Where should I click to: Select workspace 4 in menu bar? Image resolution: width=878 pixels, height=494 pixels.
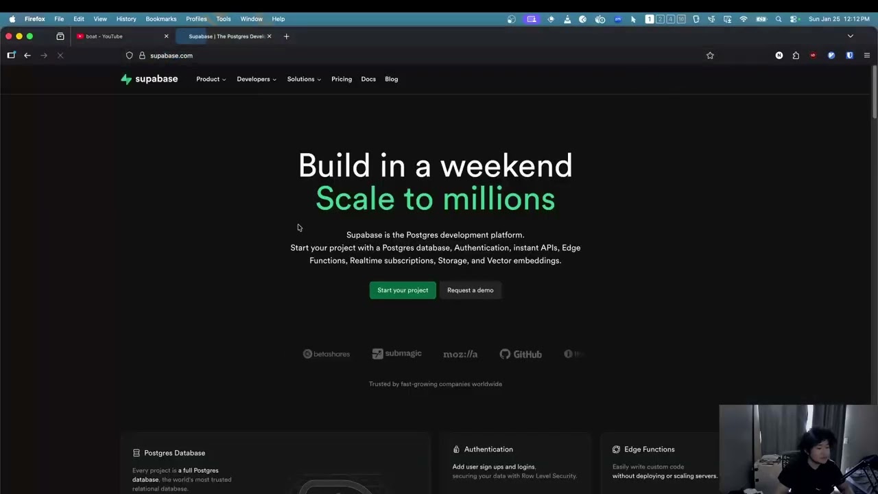[x=671, y=19]
